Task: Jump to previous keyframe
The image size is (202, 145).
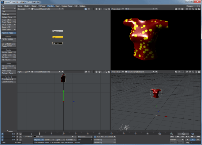Action: [x=177, y=137]
